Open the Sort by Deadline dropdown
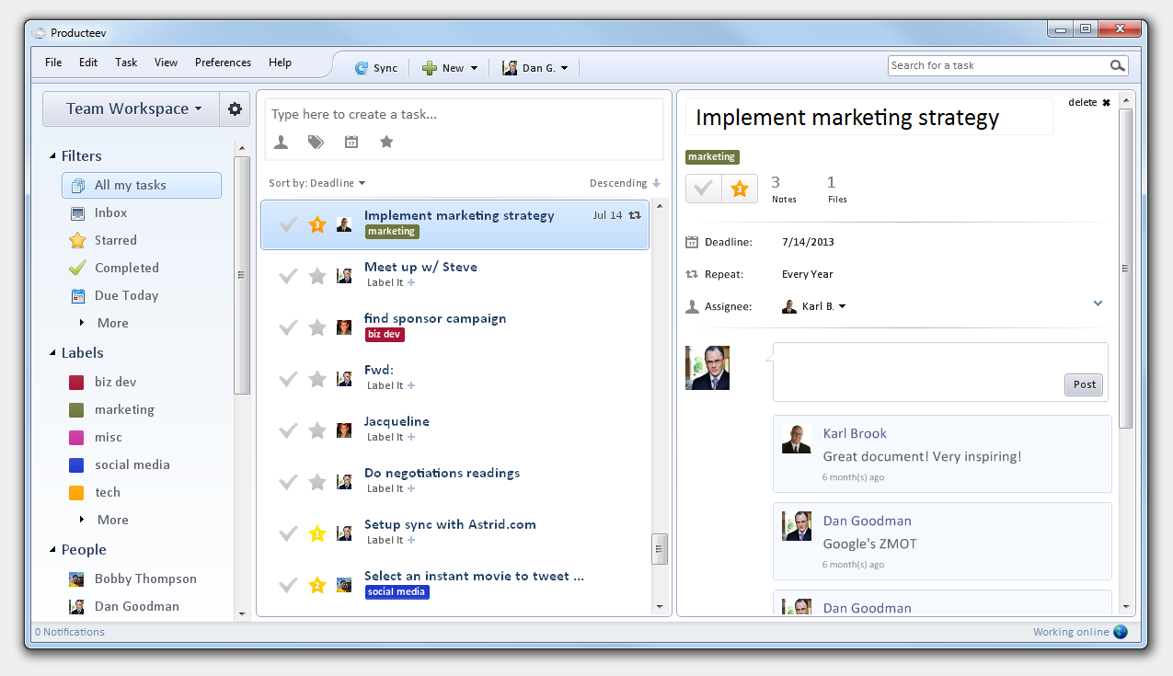This screenshot has width=1173, height=676. pos(316,183)
